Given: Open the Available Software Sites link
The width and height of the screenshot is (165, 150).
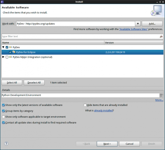Looking at the screenshot, I should click(133, 29).
